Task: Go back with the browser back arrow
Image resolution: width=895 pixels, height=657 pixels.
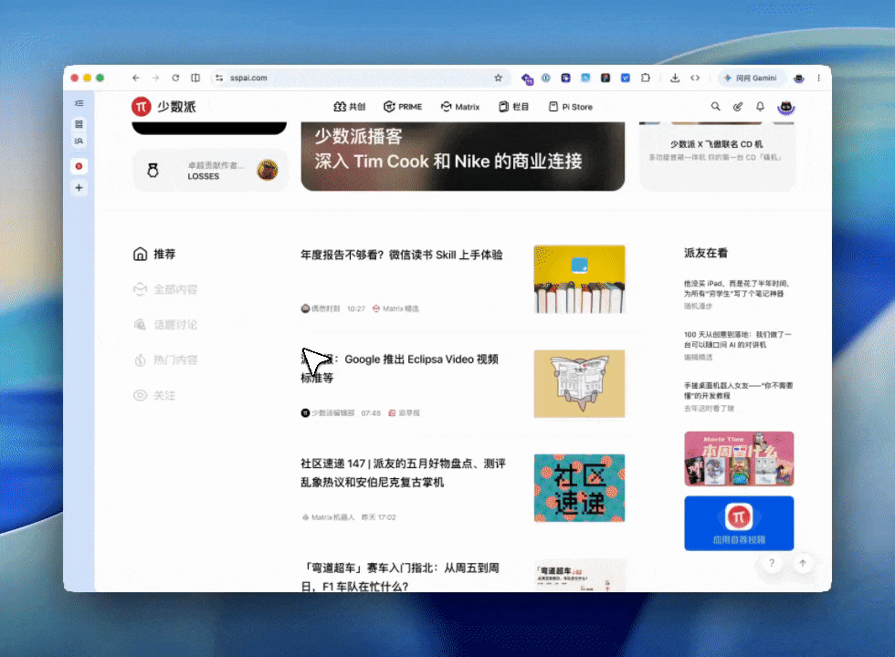Action: point(136,78)
